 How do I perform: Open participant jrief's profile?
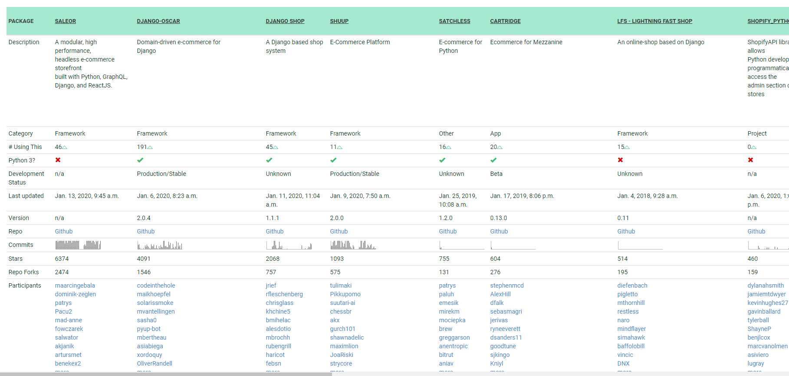point(271,285)
